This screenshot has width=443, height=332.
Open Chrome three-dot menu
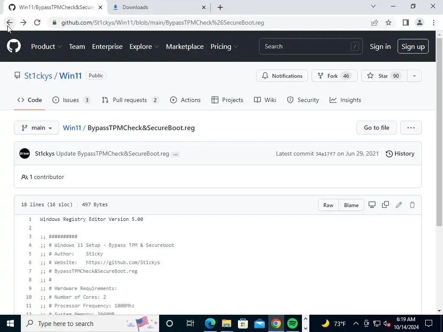[x=433, y=22]
